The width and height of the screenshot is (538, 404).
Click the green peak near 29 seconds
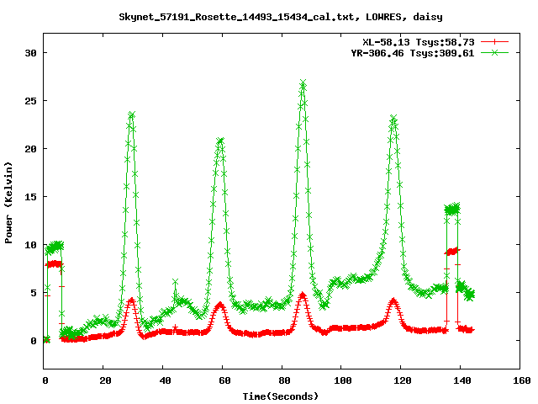point(131,114)
